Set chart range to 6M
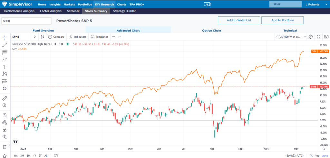The width and height of the screenshot is (330, 158). point(28,156)
